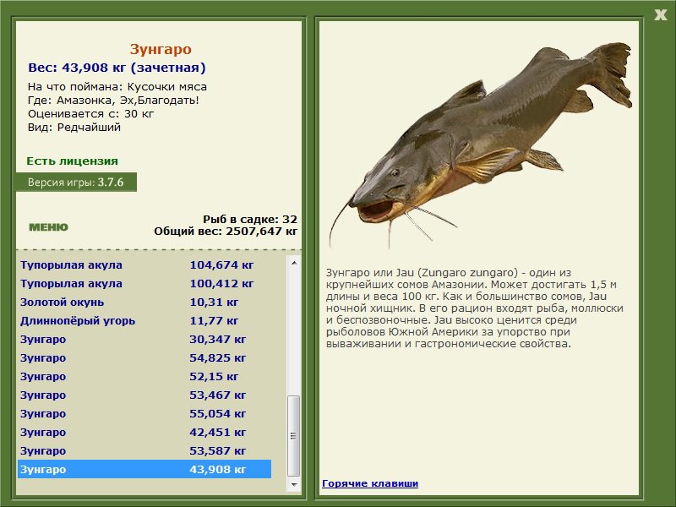676x507 pixels.
Task: Select Зунгаро 53,587 кг entry
Action: (x=144, y=451)
